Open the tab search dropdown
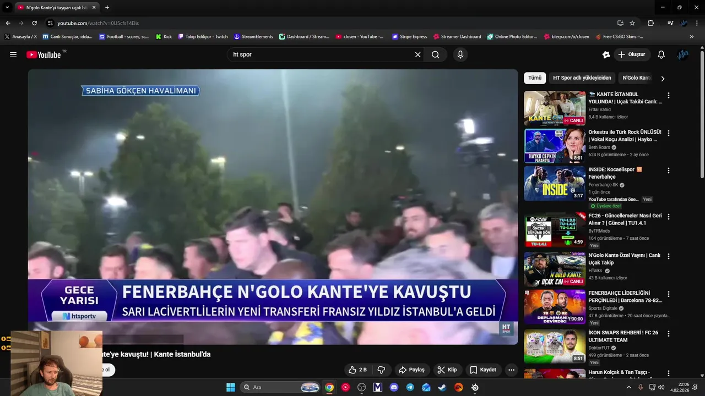This screenshot has height=396, width=705. [7, 7]
